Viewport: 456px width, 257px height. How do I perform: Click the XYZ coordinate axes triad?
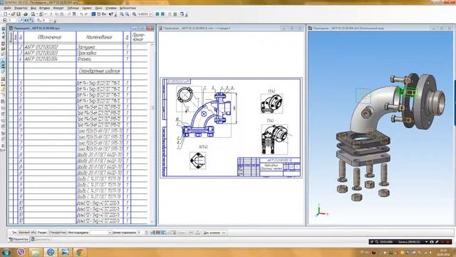tap(321, 211)
